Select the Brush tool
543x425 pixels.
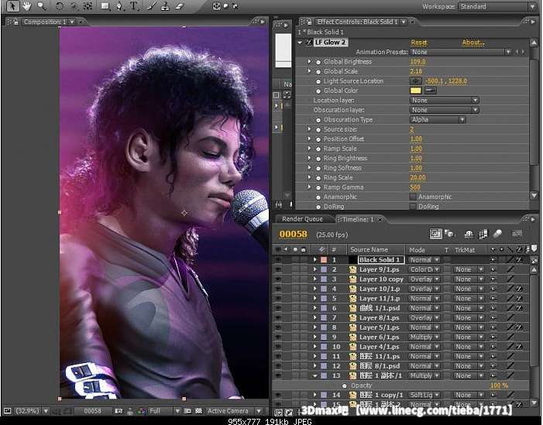(x=150, y=6)
